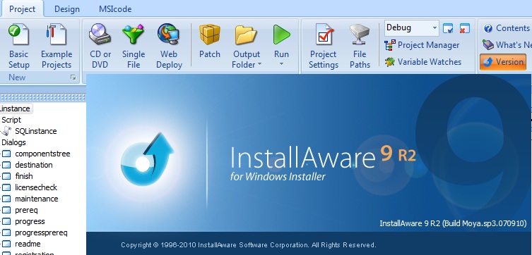
Task: Click the build version text on the splash
Action: [x=453, y=223]
